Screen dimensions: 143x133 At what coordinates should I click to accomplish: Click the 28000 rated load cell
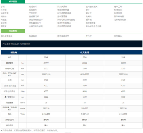tap(46, 63)
